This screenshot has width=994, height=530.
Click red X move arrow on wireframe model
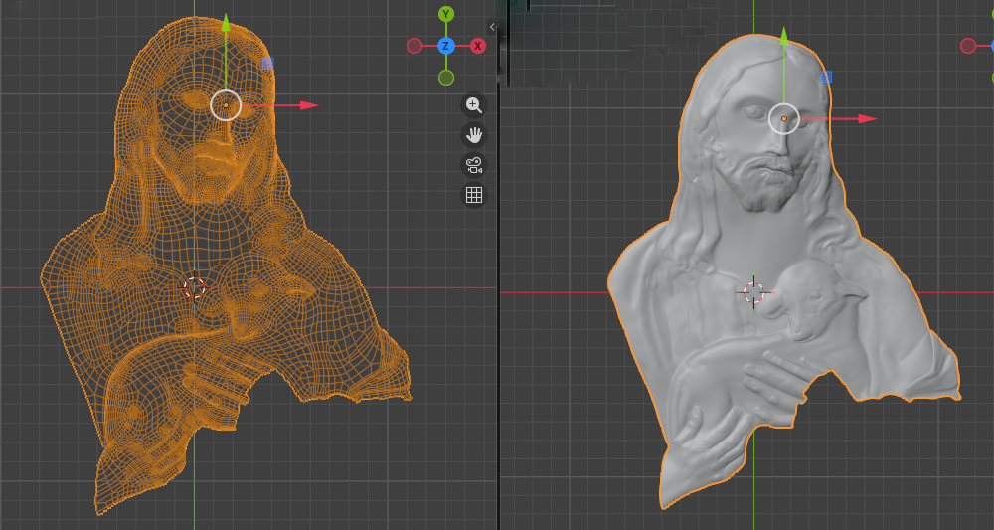308,105
